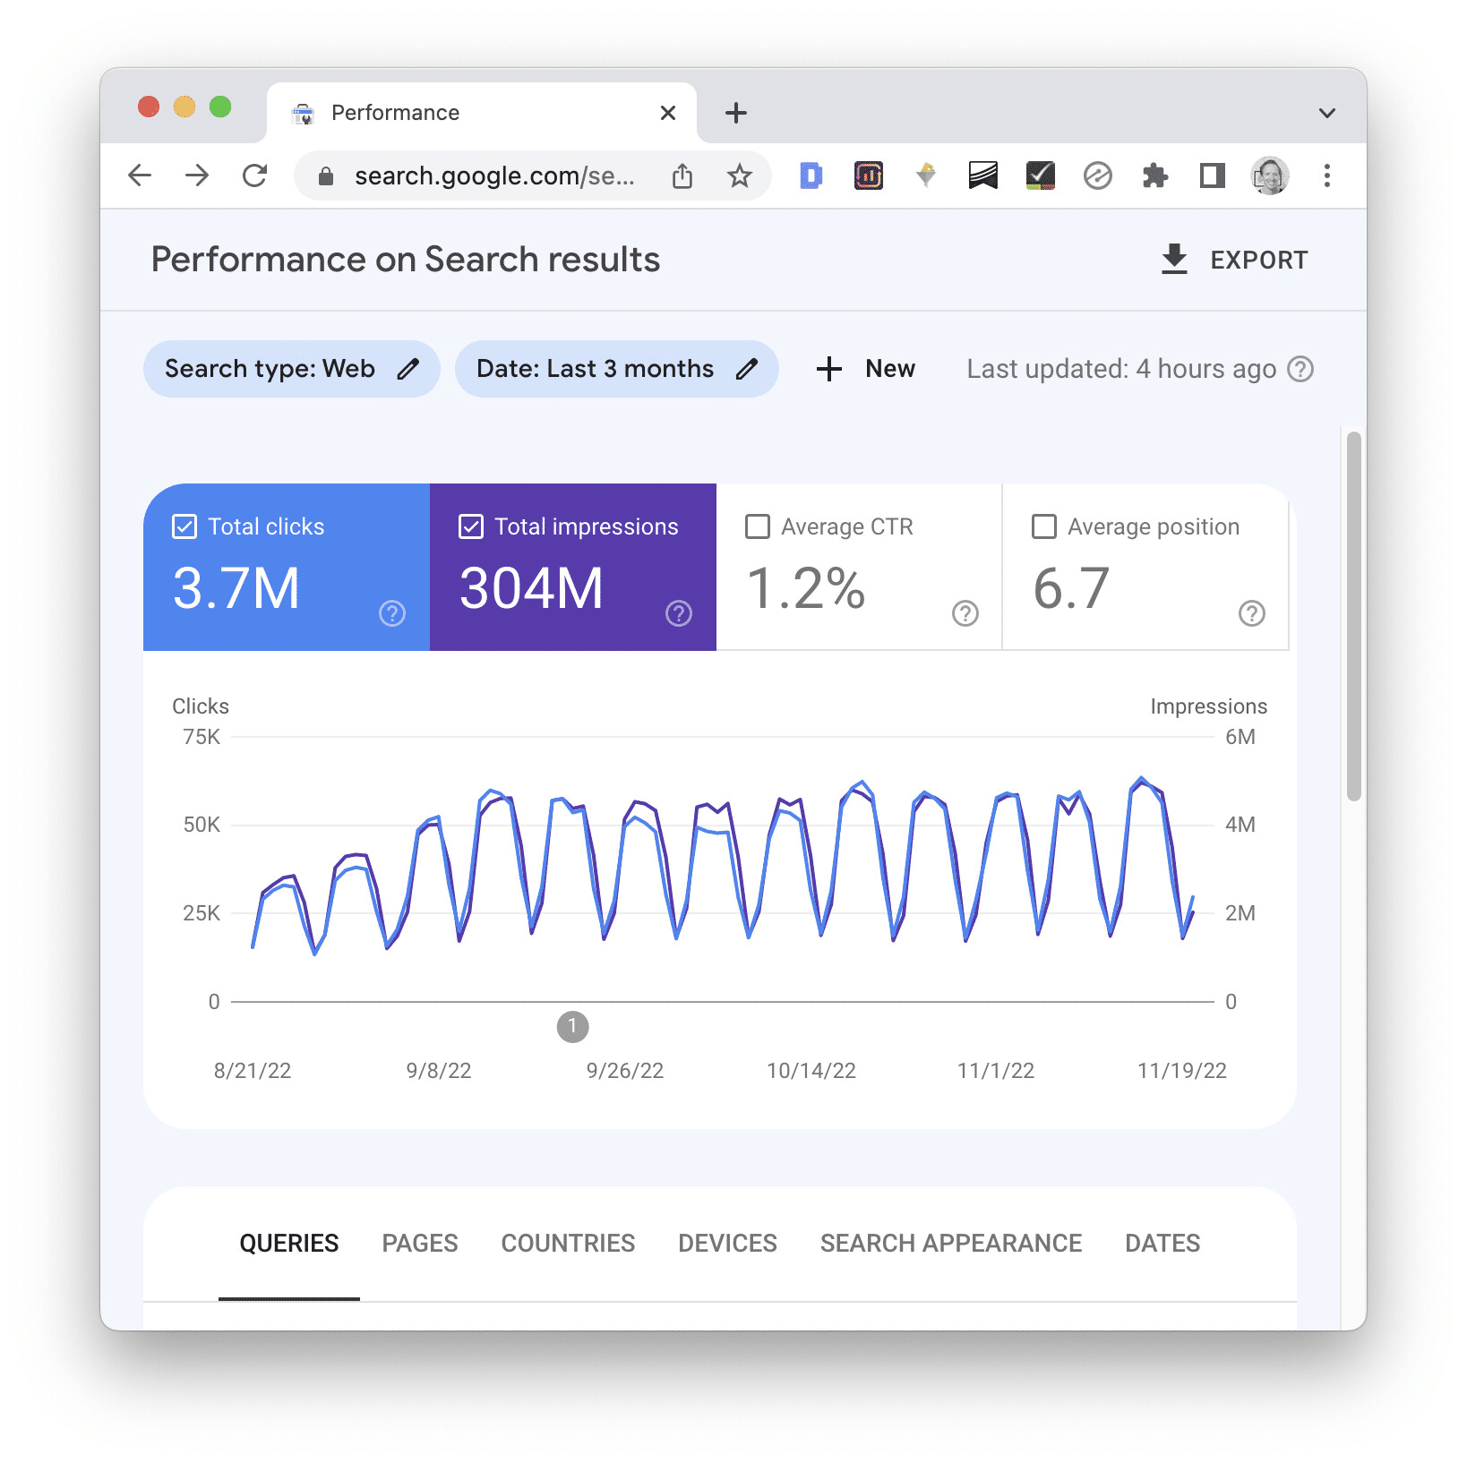Toggle the browser side panel icon

click(x=1212, y=176)
